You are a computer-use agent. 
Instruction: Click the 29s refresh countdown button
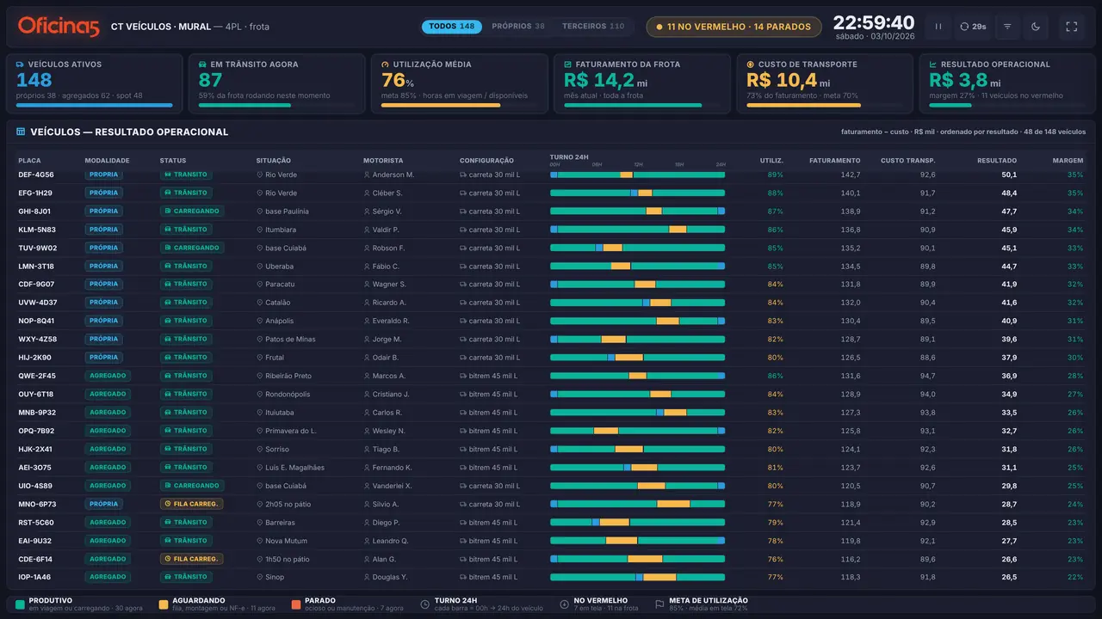pyautogui.click(x=974, y=27)
